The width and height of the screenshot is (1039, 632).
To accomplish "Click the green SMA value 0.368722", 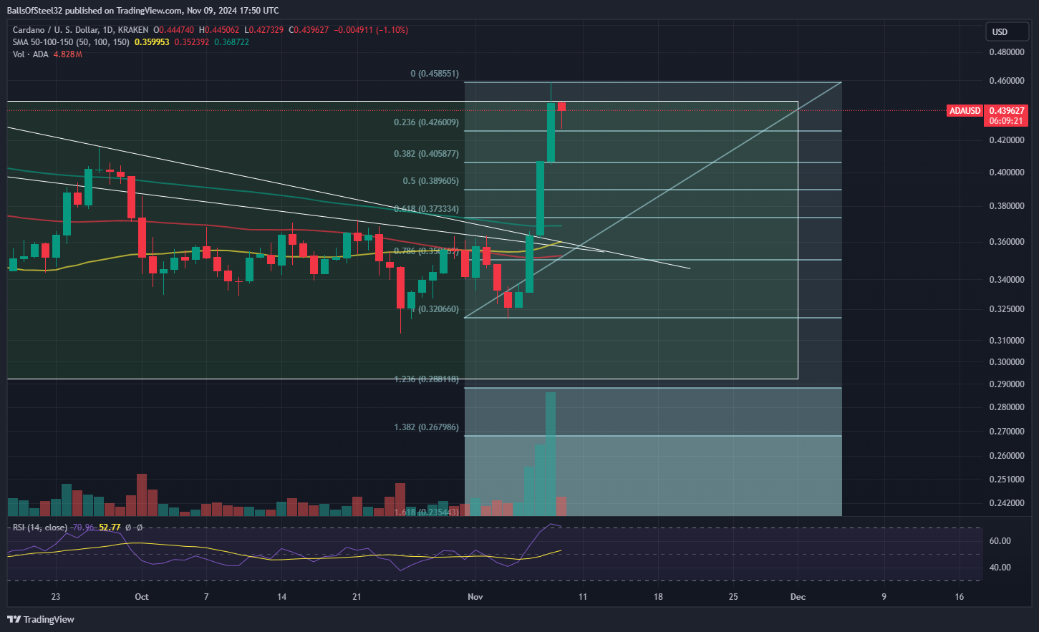I will pos(232,42).
